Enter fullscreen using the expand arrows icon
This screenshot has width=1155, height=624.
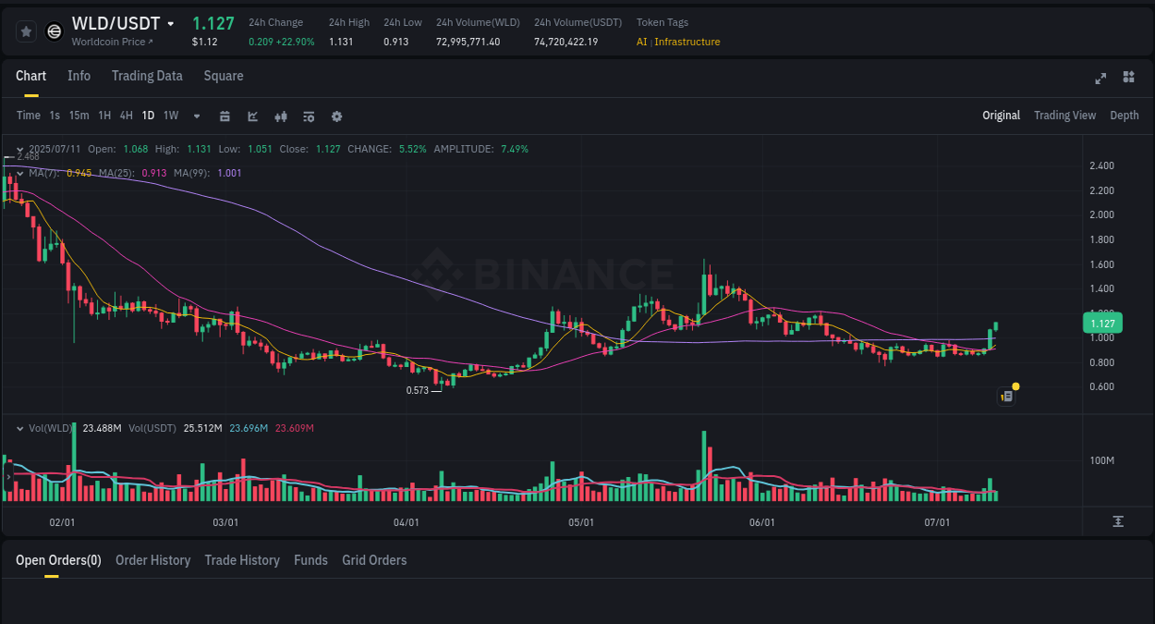point(1100,79)
